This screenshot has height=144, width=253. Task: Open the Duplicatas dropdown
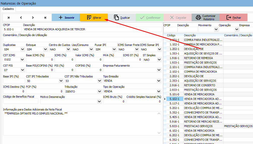[x=22, y=49]
